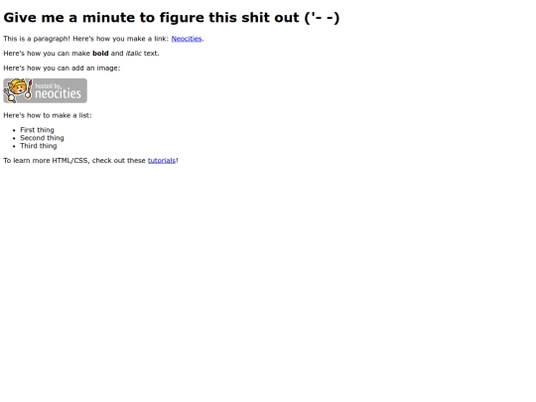
Task: Click the cat mascot in the badge
Action: coord(18,90)
